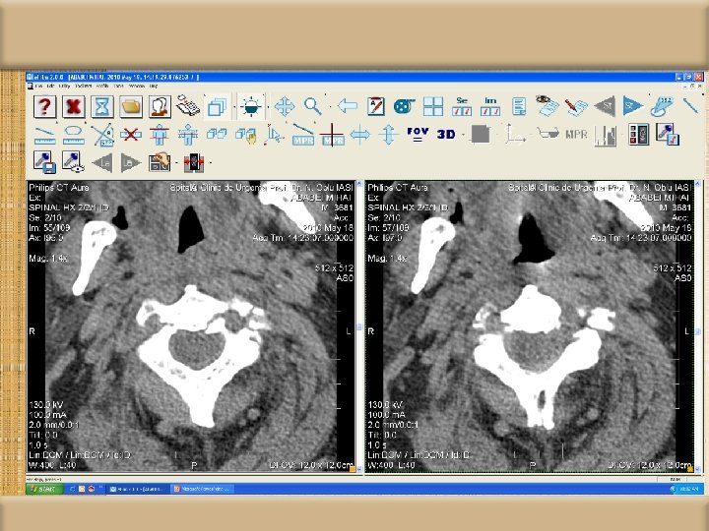Open the Utility menu
This screenshot has width=709, height=531.
[x=64, y=86]
